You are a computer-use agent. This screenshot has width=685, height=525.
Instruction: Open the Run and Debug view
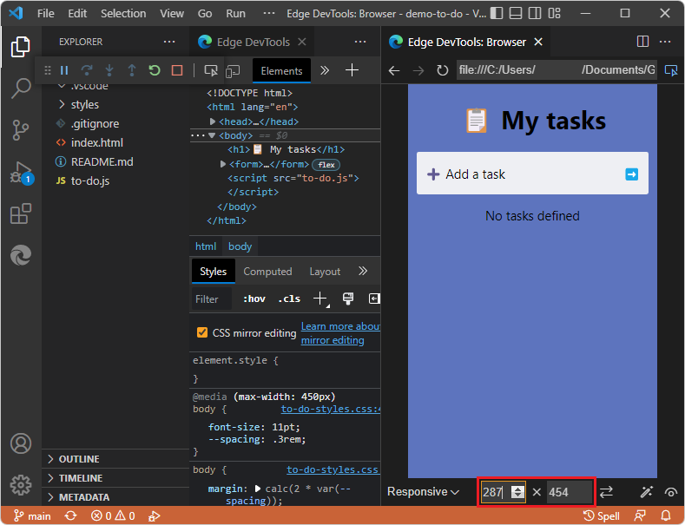point(21,172)
